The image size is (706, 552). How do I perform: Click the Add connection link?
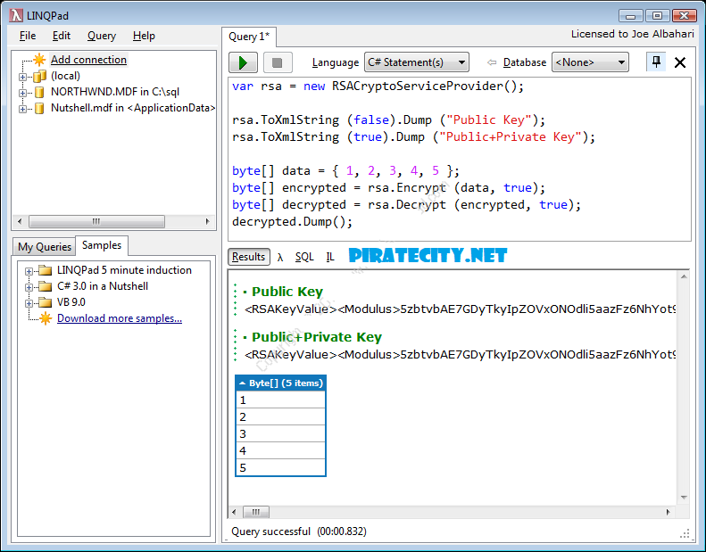click(88, 60)
